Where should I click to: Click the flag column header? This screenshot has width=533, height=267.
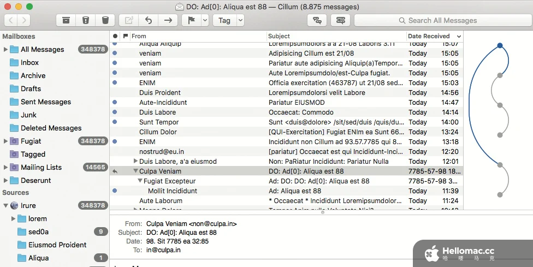tap(126, 36)
